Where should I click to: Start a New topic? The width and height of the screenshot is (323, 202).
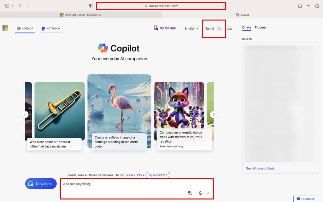click(x=41, y=184)
